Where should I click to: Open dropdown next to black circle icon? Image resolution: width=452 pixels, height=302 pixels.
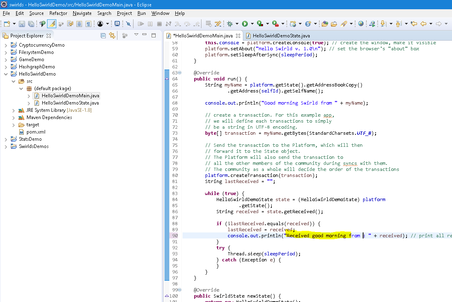click(107, 24)
